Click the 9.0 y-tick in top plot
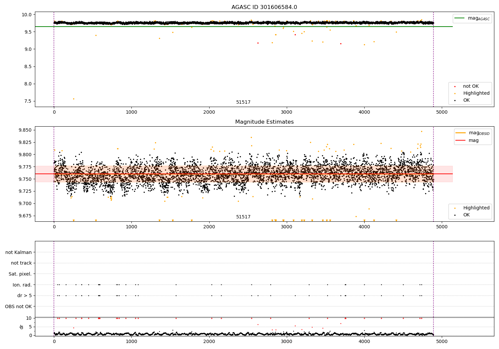 point(28,49)
